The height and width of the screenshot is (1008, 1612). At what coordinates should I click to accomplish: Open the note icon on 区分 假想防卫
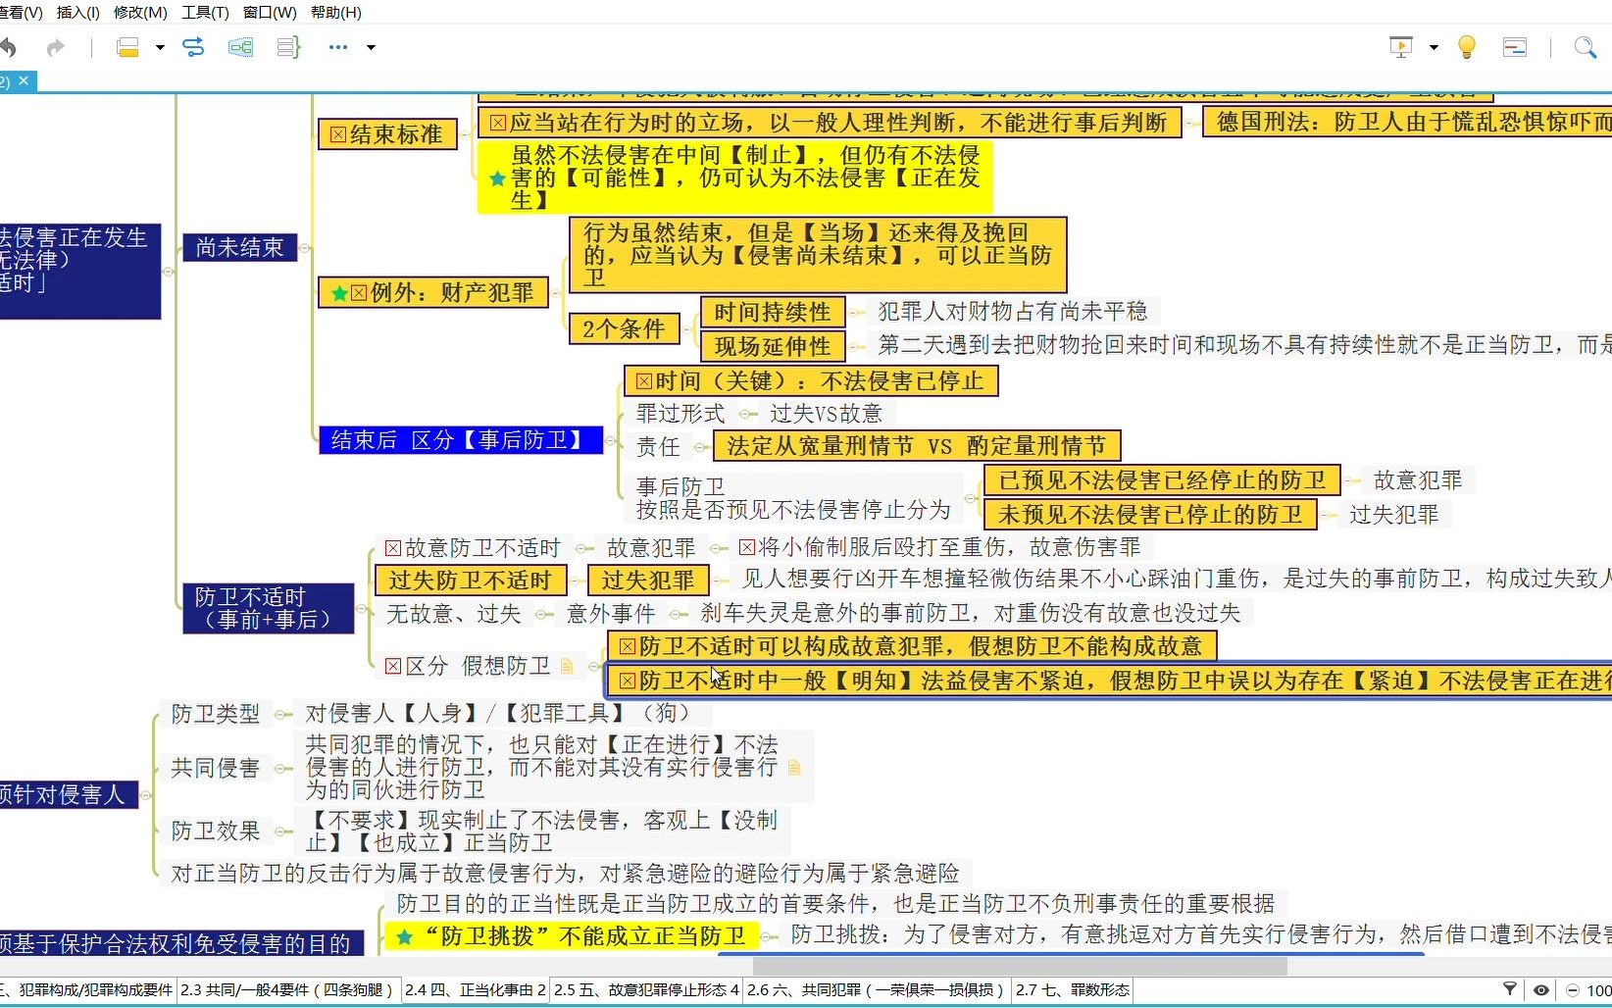click(x=567, y=667)
